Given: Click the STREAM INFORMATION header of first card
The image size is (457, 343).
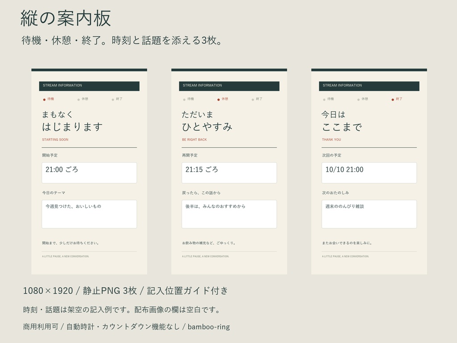Looking at the screenshot, I should pos(89,86).
